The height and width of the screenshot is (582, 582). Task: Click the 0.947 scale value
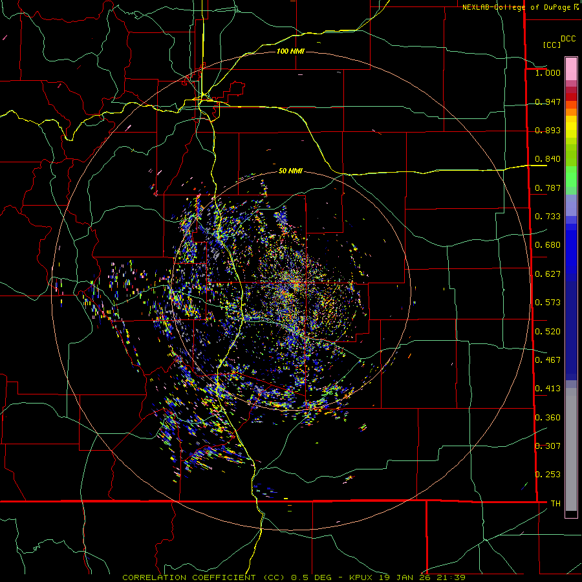click(x=548, y=102)
